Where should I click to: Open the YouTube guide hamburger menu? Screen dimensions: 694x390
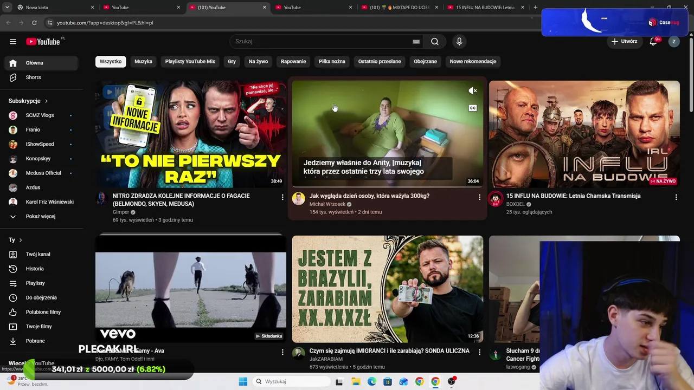click(13, 42)
